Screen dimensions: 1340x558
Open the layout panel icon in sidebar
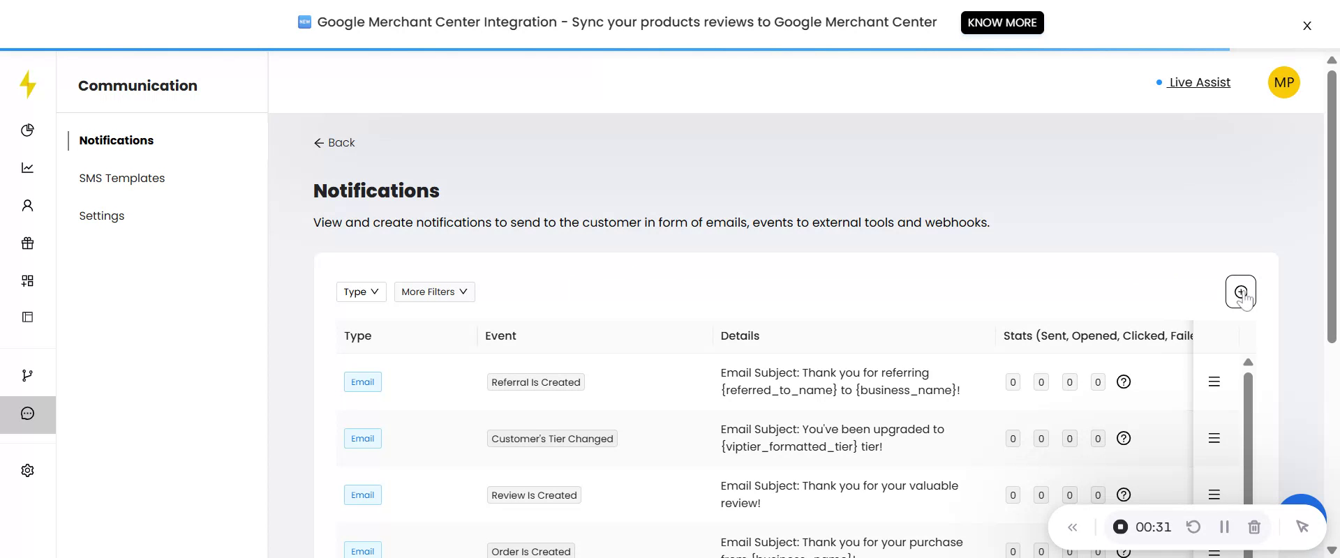tap(28, 317)
